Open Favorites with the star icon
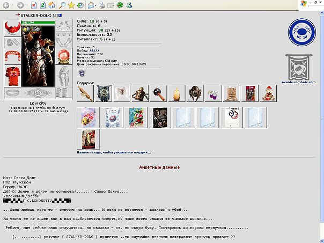 tap(71, 5)
